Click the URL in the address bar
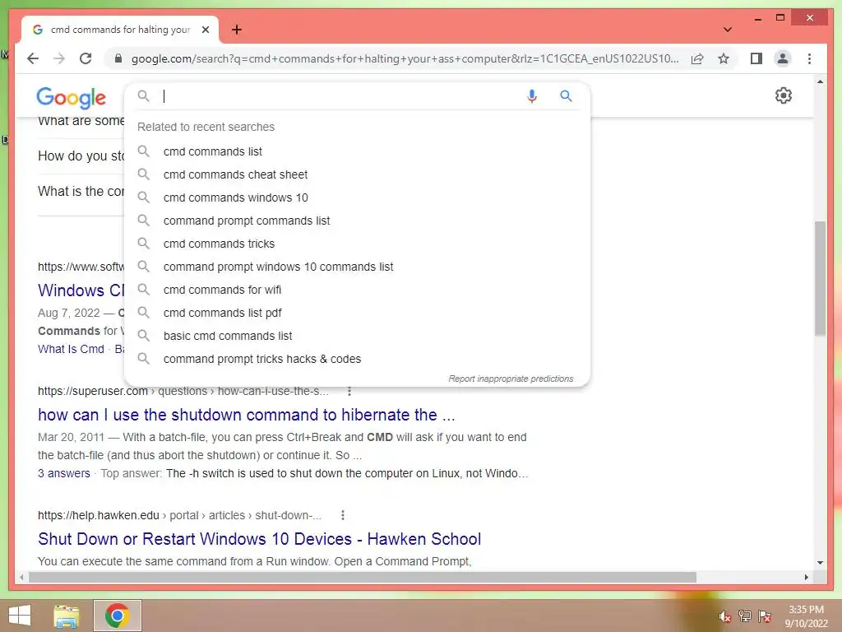 click(x=405, y=58)
